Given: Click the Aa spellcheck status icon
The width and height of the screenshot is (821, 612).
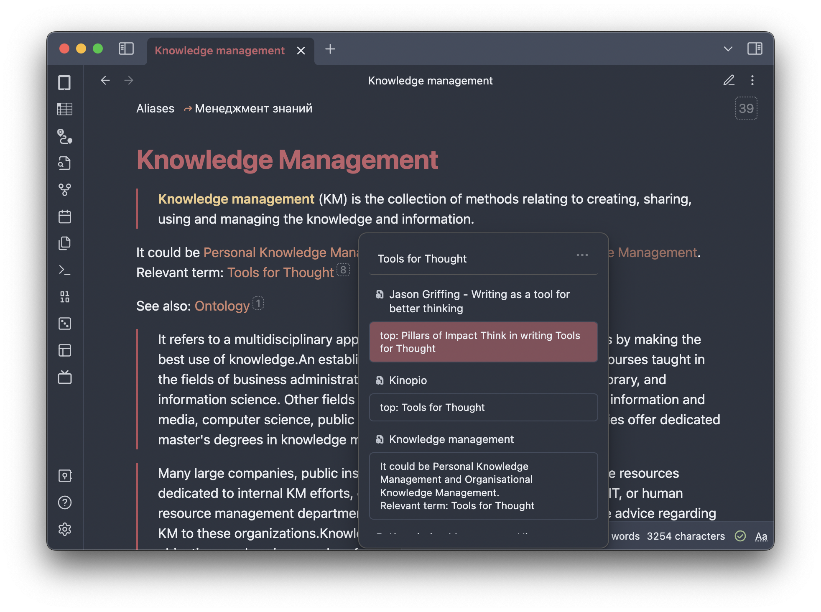Looking at the screenshot, I should pos(761,536).
